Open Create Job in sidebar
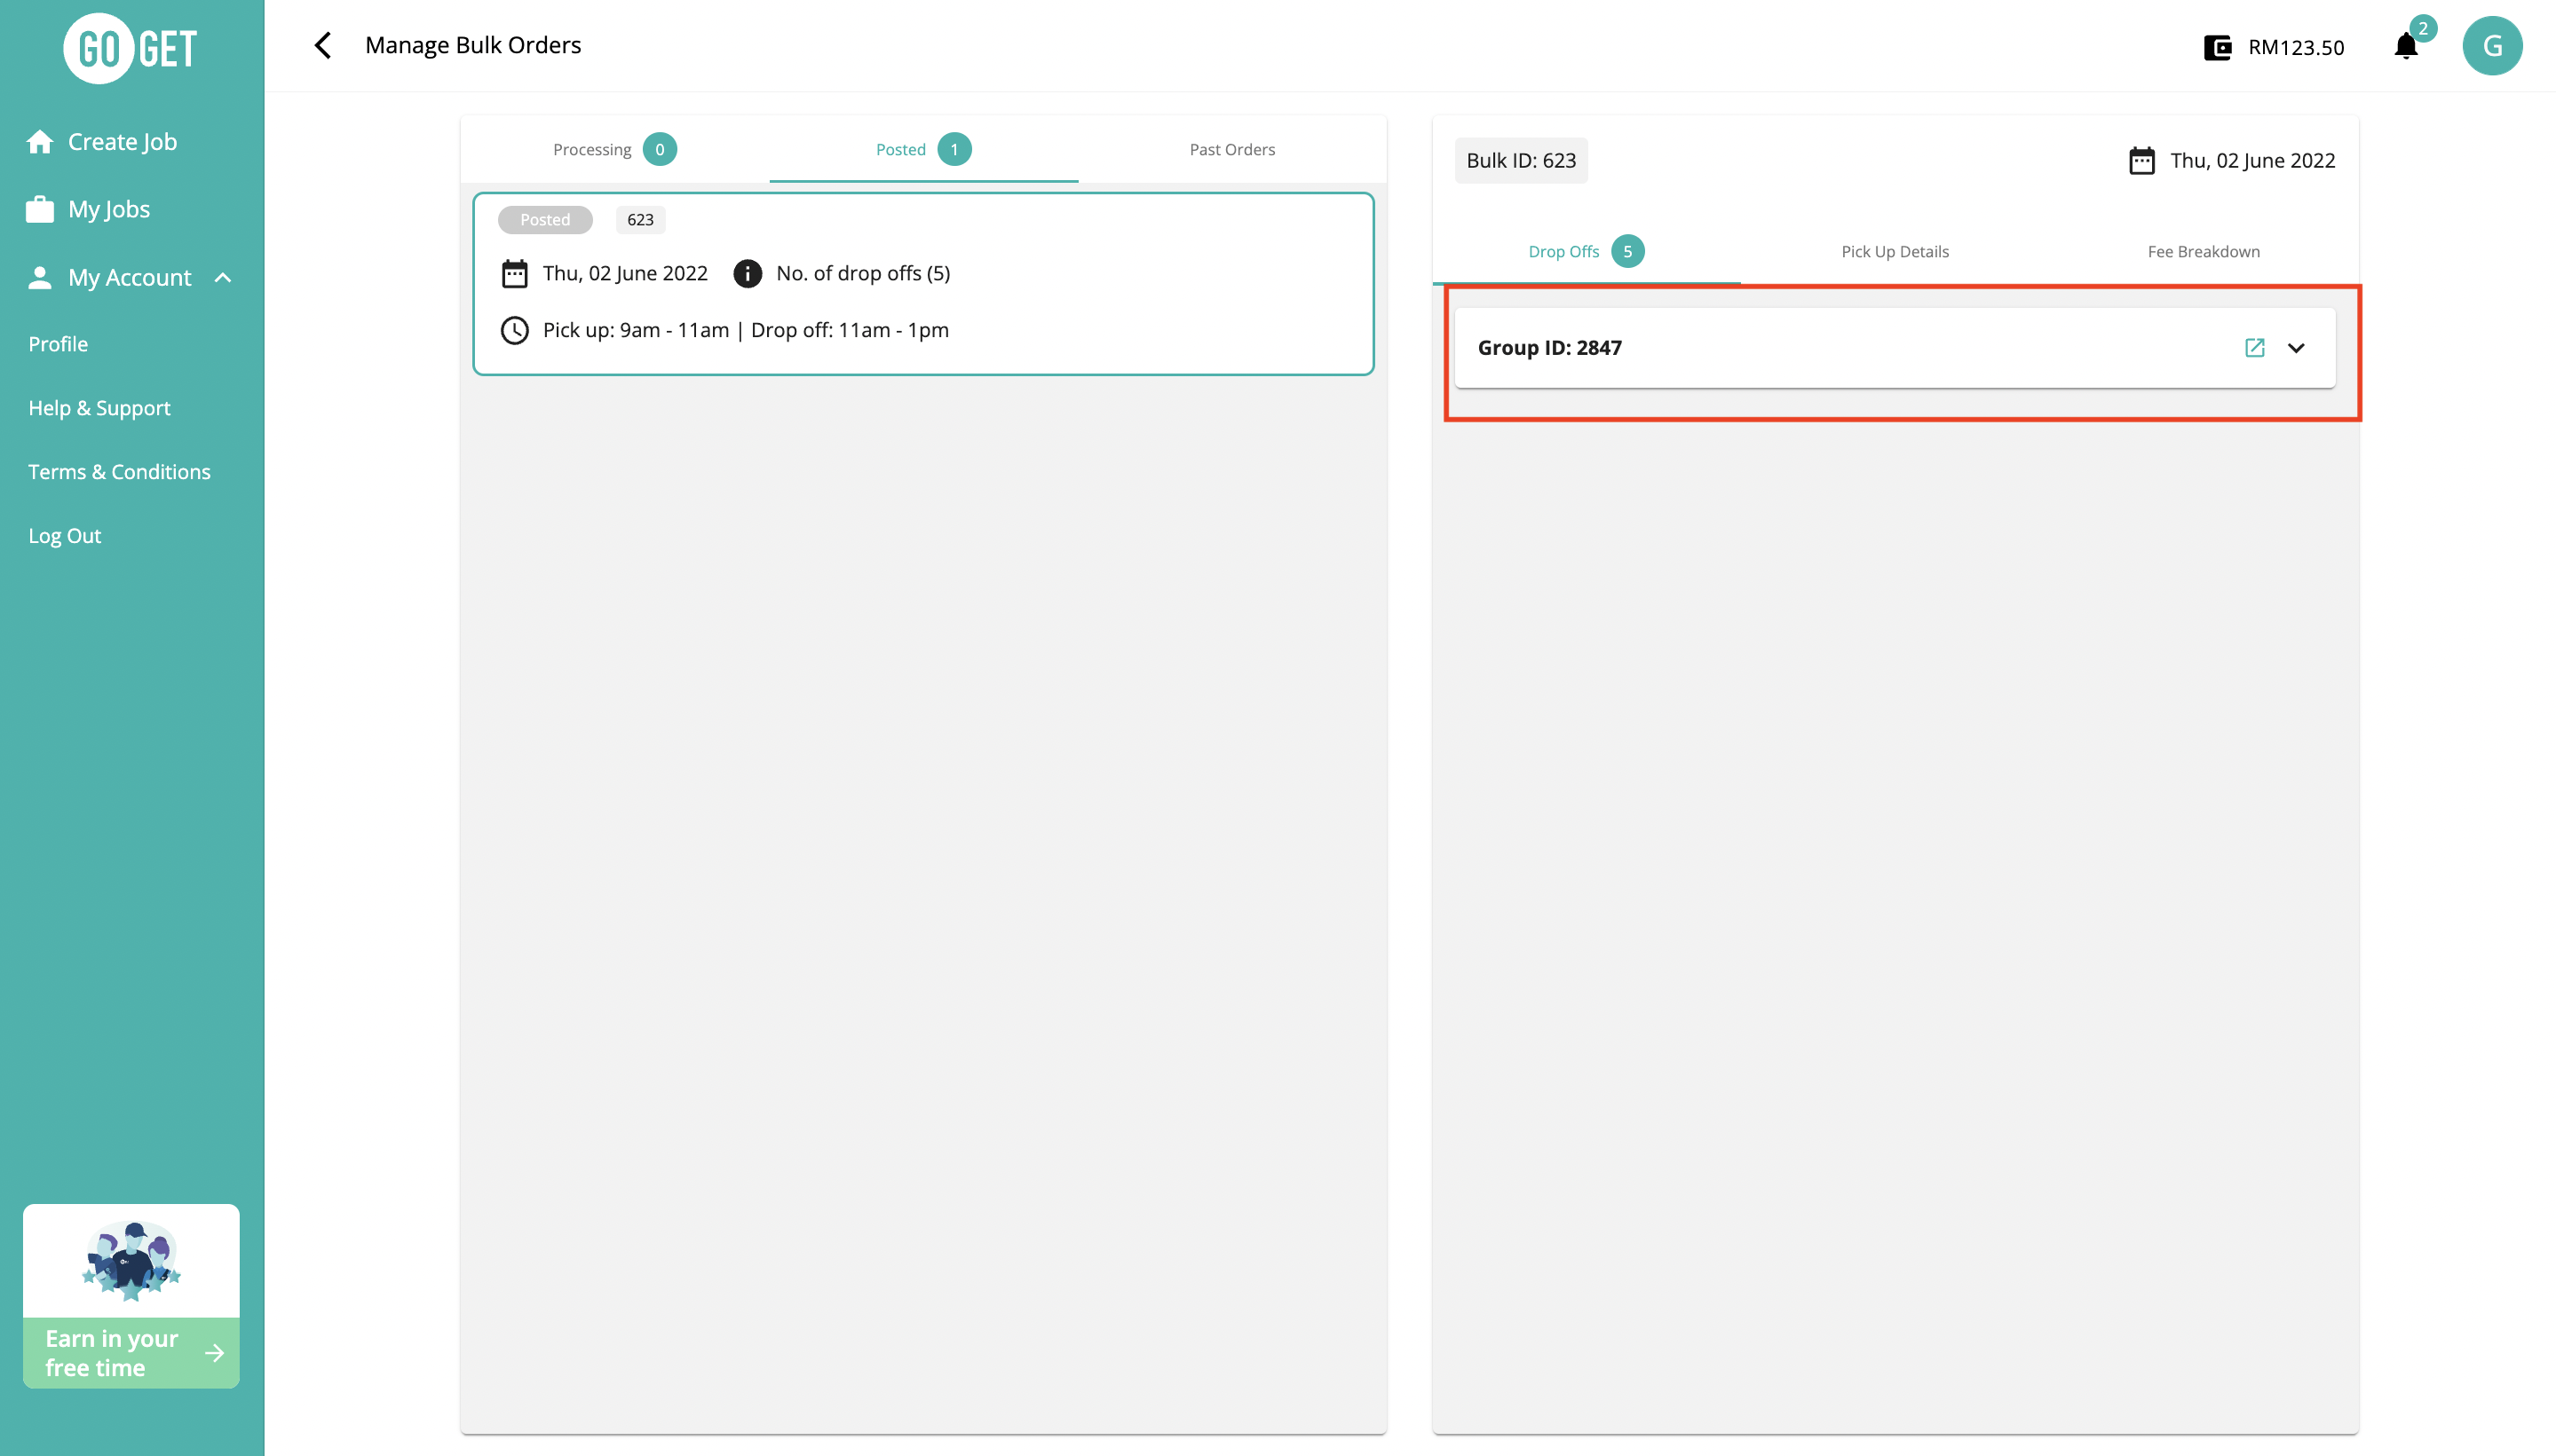Screen dimensions: 2556x1456 pos(122,142)
